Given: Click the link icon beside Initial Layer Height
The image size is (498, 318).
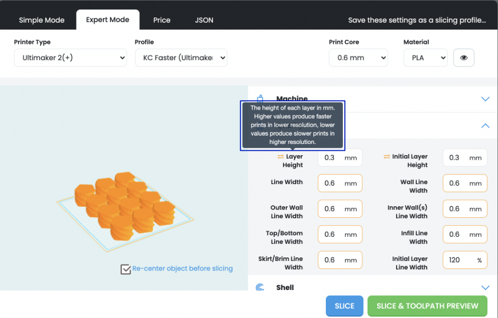Looking at the screenshot, I should click(x=387, y=157).
